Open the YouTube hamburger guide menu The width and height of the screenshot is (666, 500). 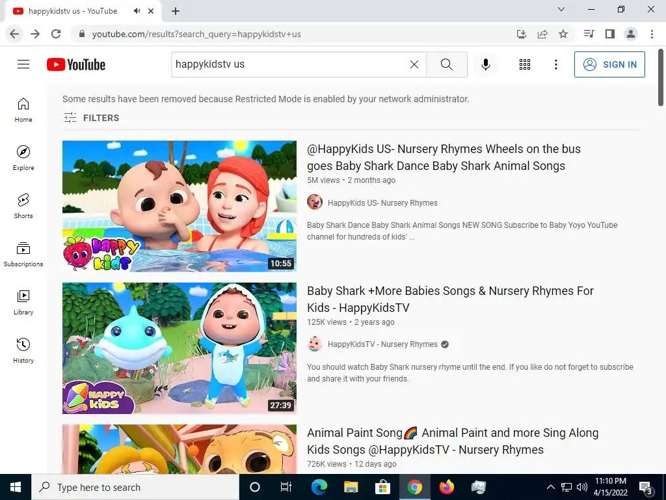coord(23,64)
